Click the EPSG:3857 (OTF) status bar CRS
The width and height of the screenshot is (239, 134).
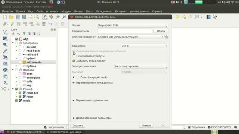pyautogui.click(x=219, y=127)
